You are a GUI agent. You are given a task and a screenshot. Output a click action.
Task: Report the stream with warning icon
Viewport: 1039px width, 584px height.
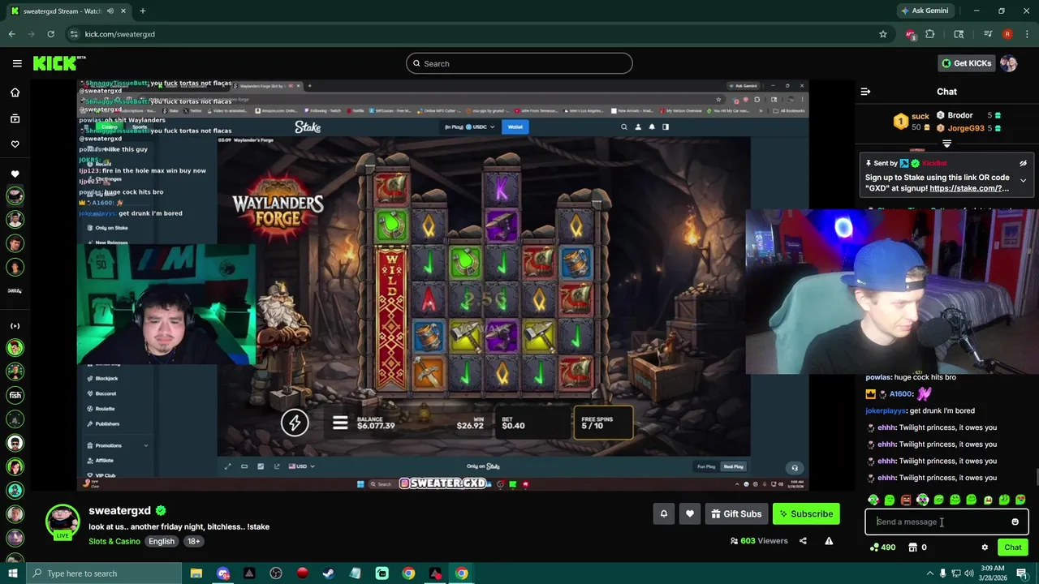(829, 541)
